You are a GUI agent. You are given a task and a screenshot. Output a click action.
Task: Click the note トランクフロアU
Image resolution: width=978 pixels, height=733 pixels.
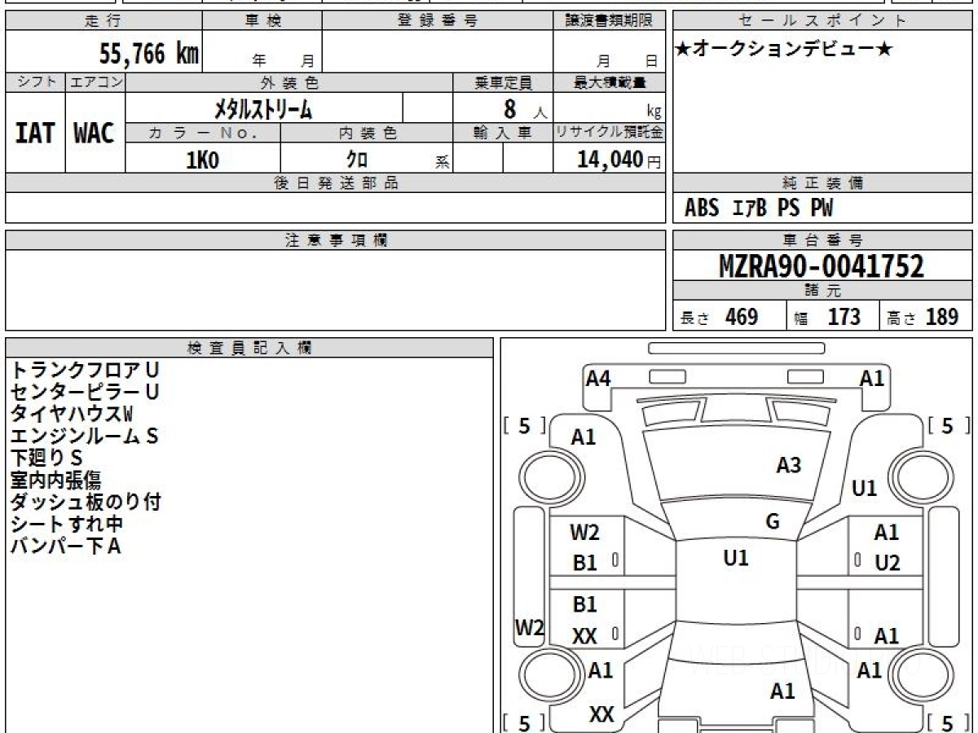click(84, 370)
